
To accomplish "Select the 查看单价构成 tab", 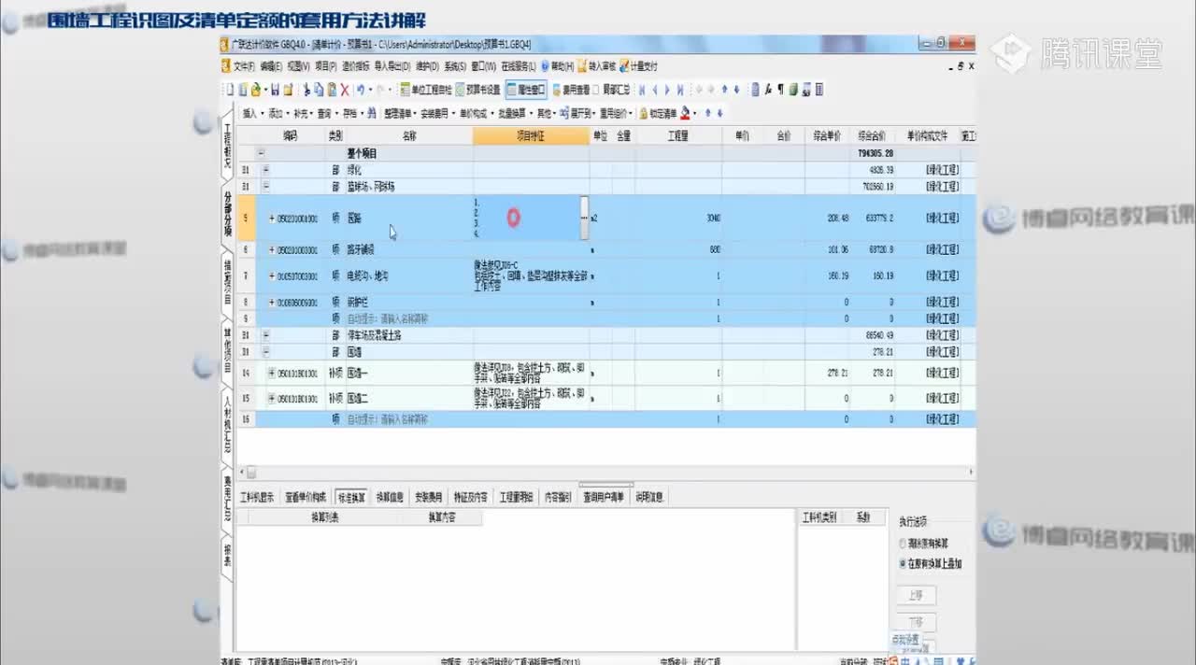I will [x=306, y=497].
